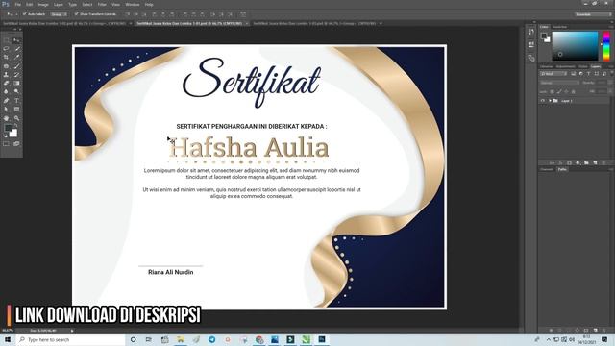Image resolution: width=615 pixels, height=346 pixels.
Task: Open the Essentials workspace switcher
Action: pyautogui.click(x=593, y=14)
